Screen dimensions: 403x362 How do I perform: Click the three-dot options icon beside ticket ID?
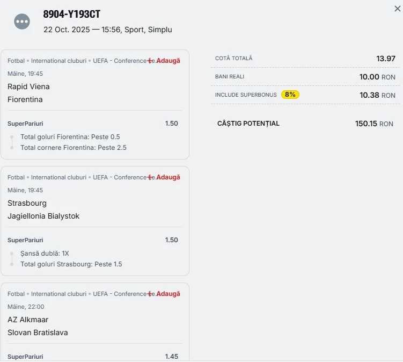click(x=22, y=21)
